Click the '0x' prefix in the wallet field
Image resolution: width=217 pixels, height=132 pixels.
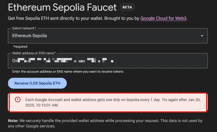pyautogui.click(x=15, y=61)
